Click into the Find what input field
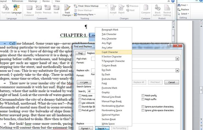The image size is (203, 130). (135, 59)
